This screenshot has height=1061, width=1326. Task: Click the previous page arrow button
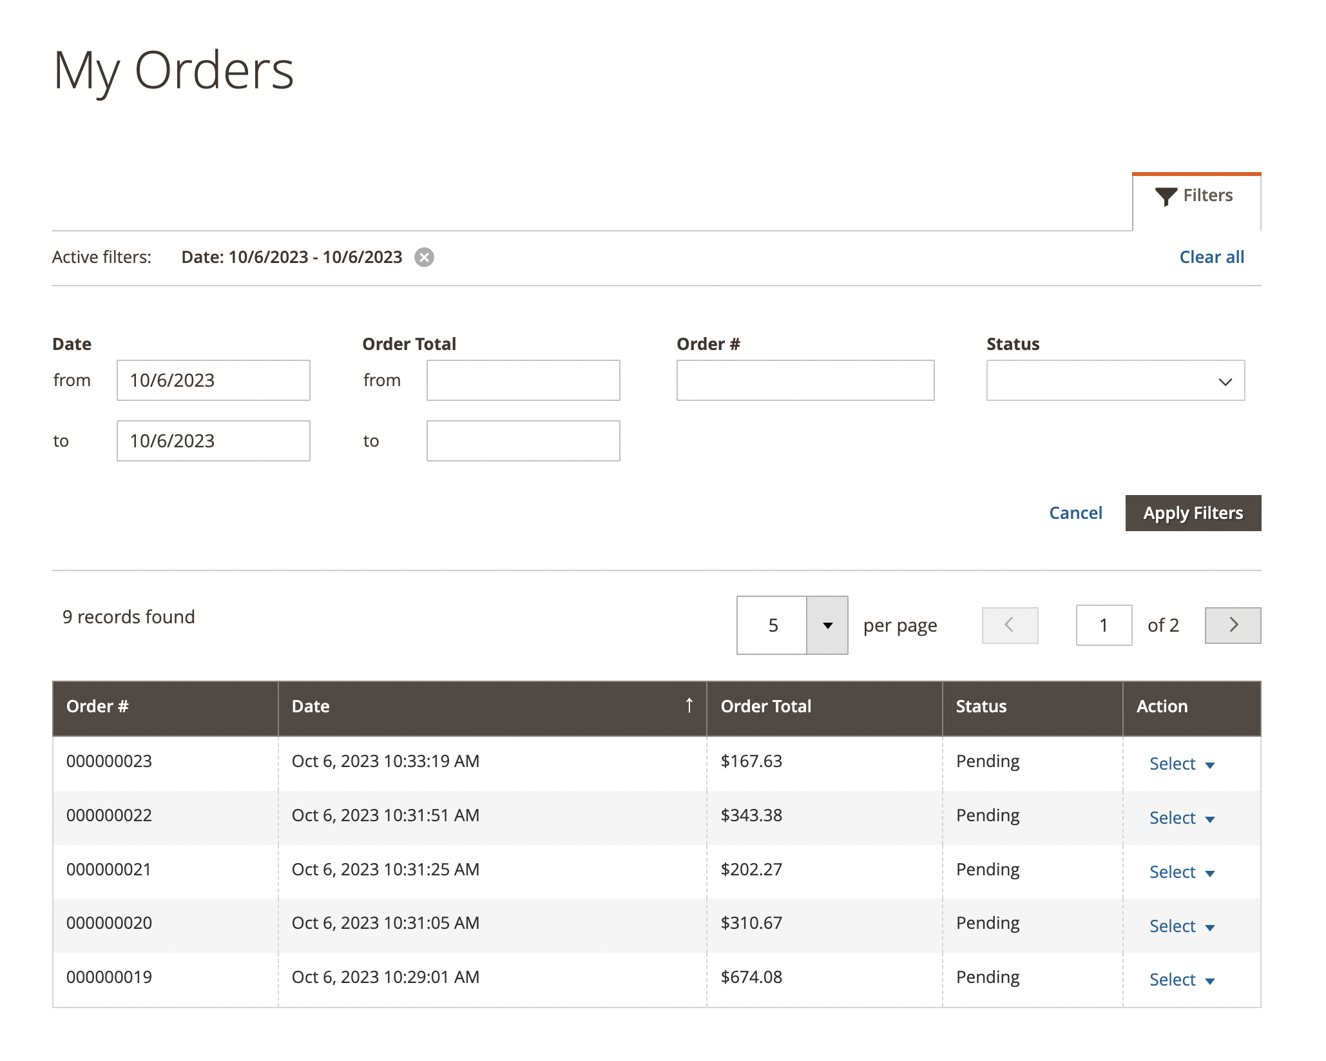pyautogui.click(x=1009, y=625)
